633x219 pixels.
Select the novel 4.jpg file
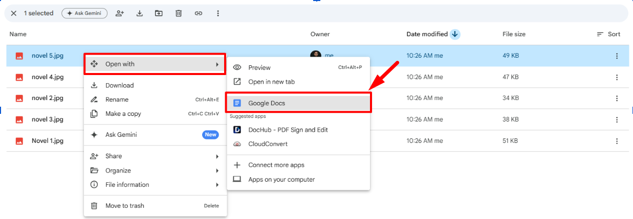48,77
